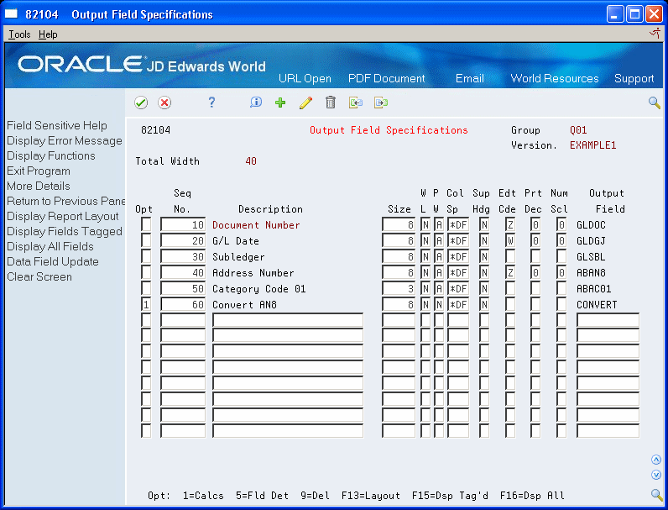Choose Exit Program in sidebar
This screenshot has height=510, width=668.
click(x=39, y=171)
